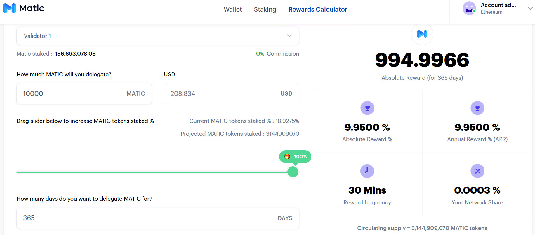Click the percent icon above Your Network Share

[477, 171]
